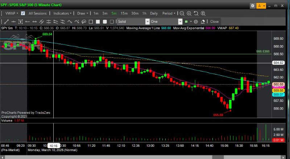Click Close on the drawing toolbar

pyautogui.click(x=214, y=22)
